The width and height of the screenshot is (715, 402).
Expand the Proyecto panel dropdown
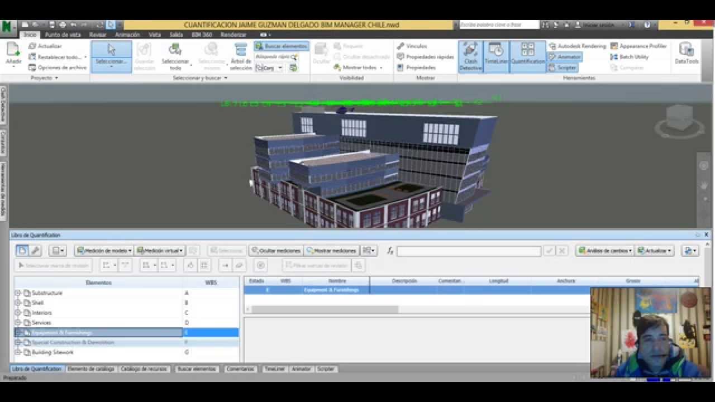point(45,78)
